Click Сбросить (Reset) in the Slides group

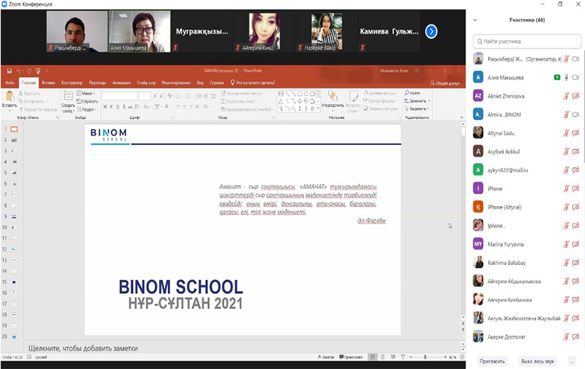click(87, 101)
